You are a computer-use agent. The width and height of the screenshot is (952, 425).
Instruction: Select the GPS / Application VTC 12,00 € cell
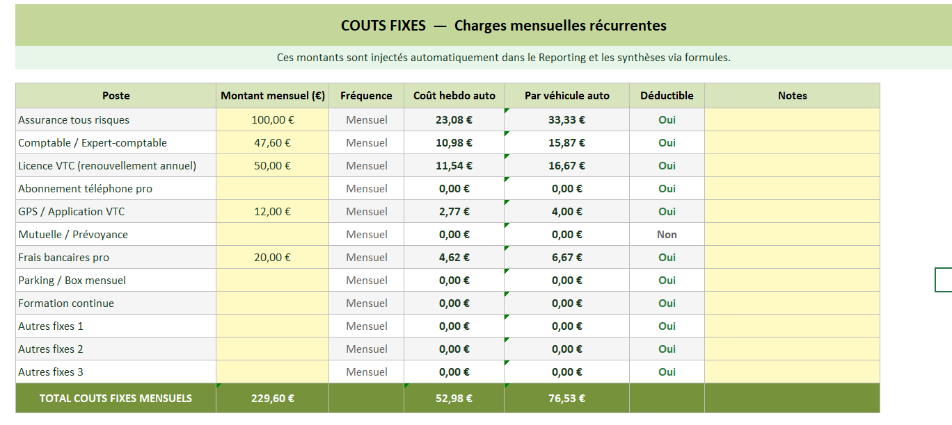(273, 211)
